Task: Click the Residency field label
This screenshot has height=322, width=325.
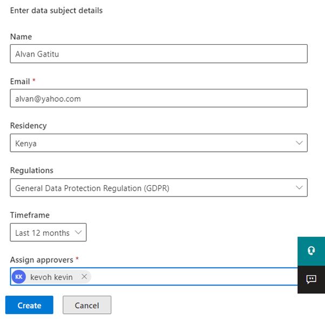Action: coord(28,125)
